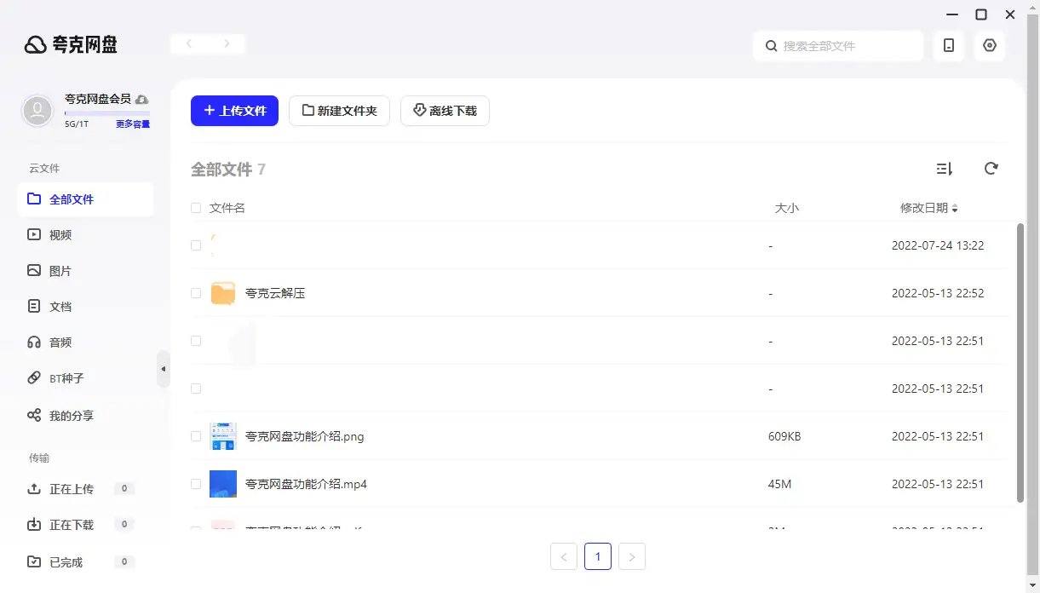1040x593 pixels.
Task: Collapse the left sidebar handle
Action: pos(164,369)
